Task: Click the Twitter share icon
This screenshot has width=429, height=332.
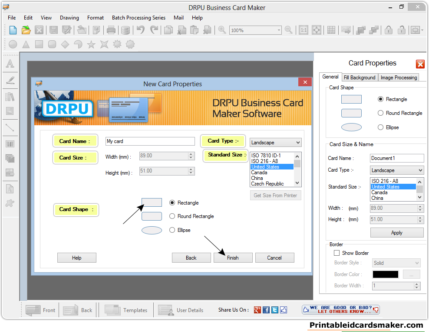Action: click(x=275, y=310)
